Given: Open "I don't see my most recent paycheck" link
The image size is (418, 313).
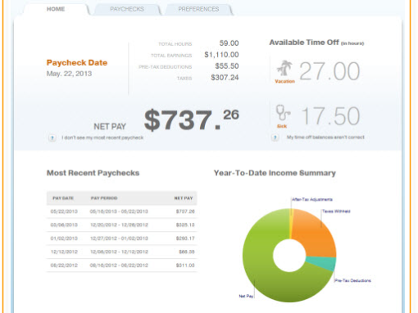Looking at the screenshot, I should click(x=102, y=138).
